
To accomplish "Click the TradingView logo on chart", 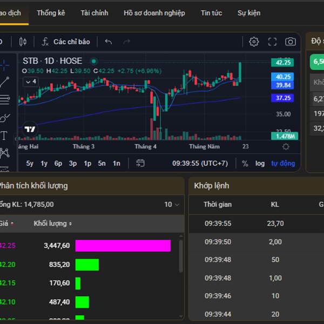I will point(30,130).
